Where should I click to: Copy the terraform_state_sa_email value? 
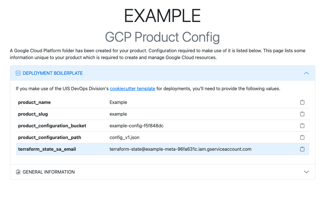click(x=302, y=149)
